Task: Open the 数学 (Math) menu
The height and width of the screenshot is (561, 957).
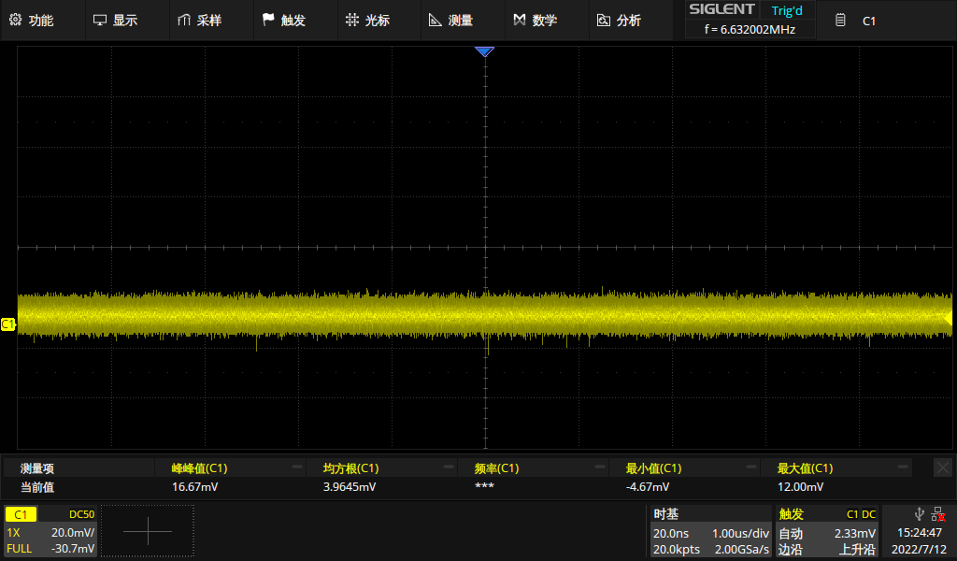Action: click(x=536, y=21)
